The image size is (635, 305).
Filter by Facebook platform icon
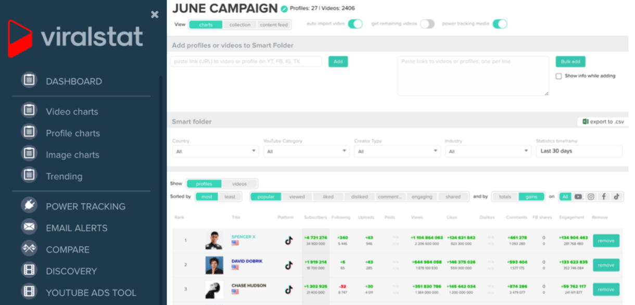(604, 197)
